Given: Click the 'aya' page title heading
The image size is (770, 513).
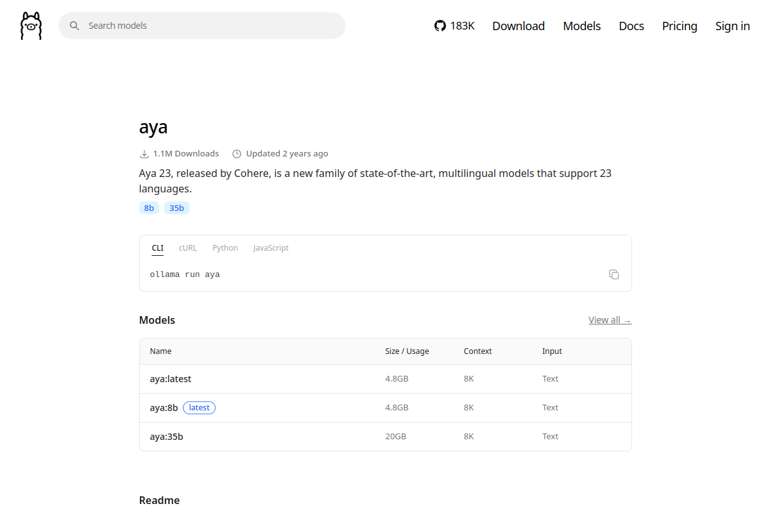Looking at the screenshot, I should (x=153, y=127).
